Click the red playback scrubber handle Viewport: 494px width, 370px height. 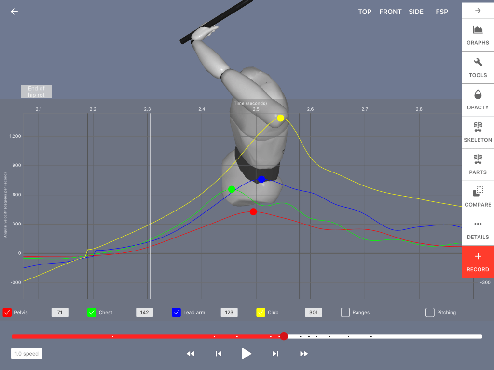pos(284,336)
